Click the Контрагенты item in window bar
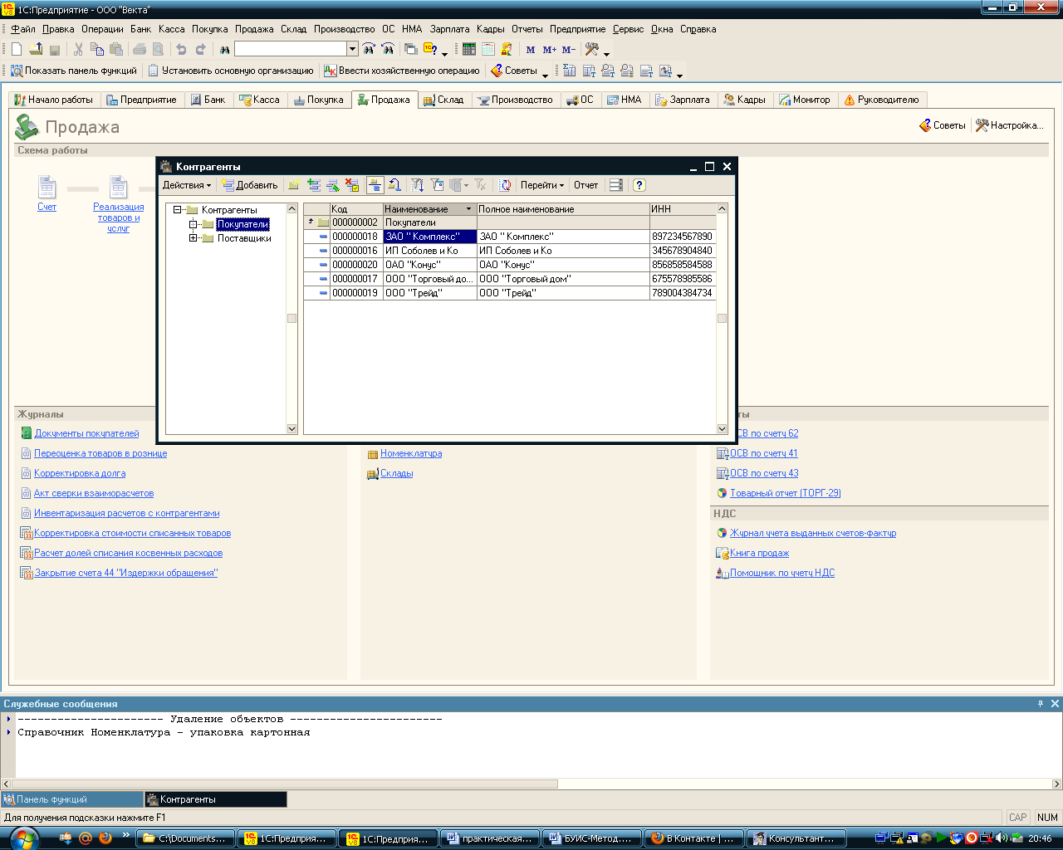Viewport: 1063px width, 850px height. 216,799
